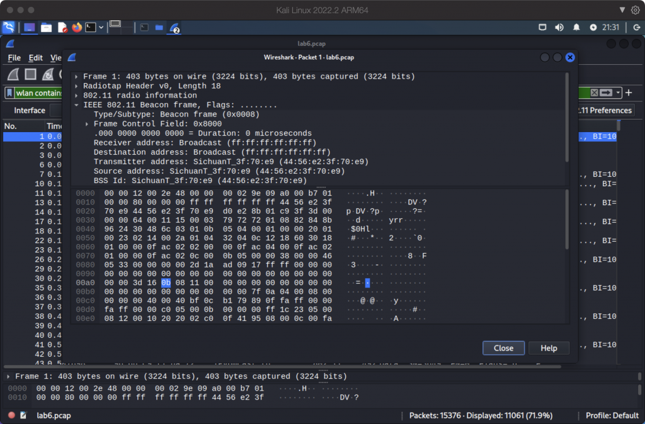Click the wlan contains display filter field
645x424 pixels.
pyautogui.click(x=38, y=93)
